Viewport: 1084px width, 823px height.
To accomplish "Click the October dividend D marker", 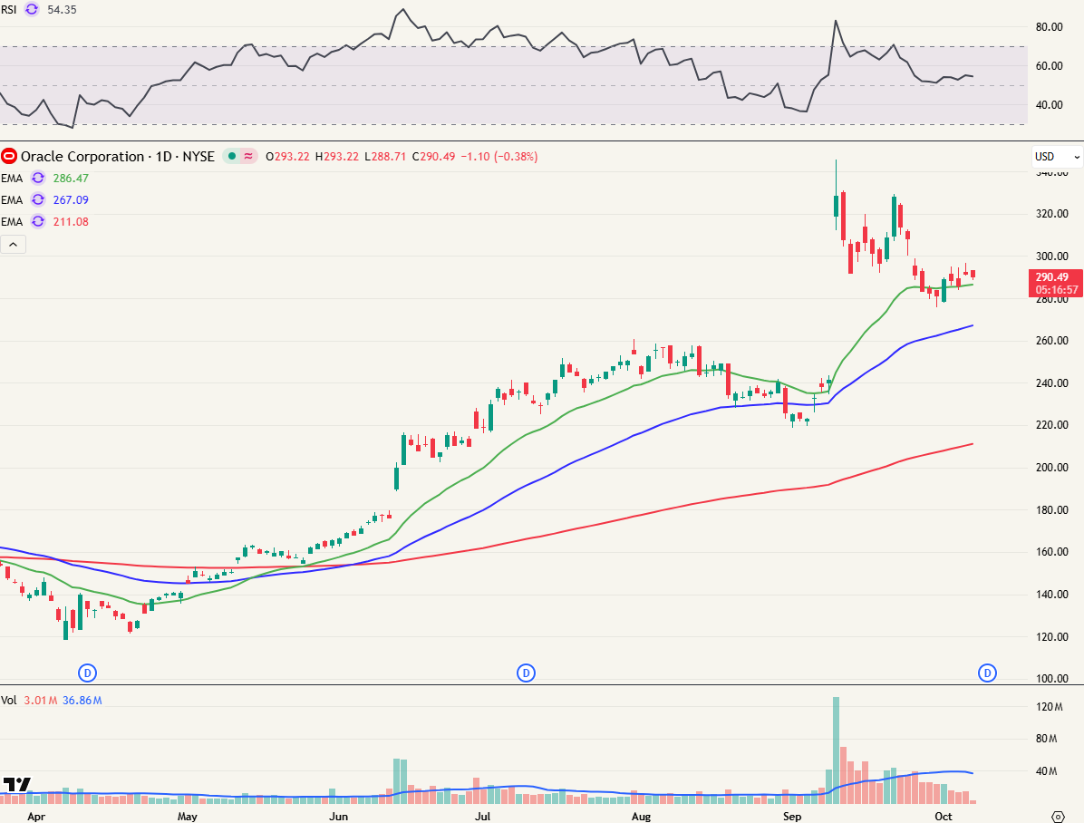I will (987, 673).
